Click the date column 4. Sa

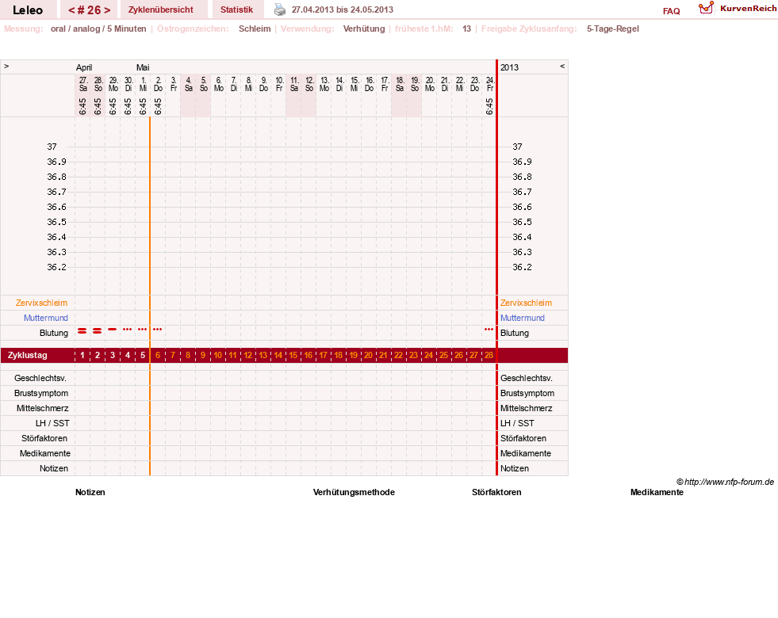coord(189,84)
